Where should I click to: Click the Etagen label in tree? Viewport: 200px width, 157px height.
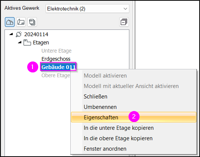(x=41, y=43)
